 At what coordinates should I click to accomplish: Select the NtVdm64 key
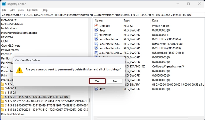coord(7,37)
